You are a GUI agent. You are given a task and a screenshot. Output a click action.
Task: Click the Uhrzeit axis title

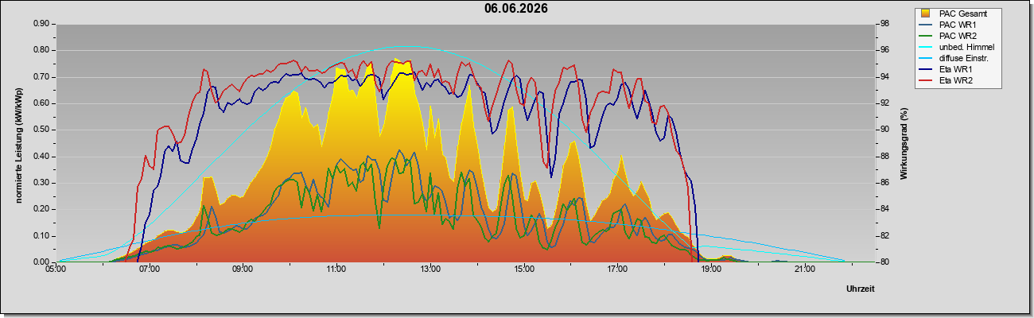point(860,289)
